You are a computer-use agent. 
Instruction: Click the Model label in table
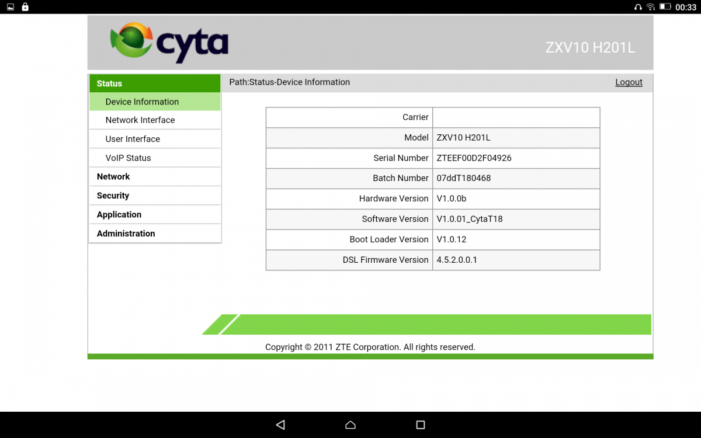417,138
